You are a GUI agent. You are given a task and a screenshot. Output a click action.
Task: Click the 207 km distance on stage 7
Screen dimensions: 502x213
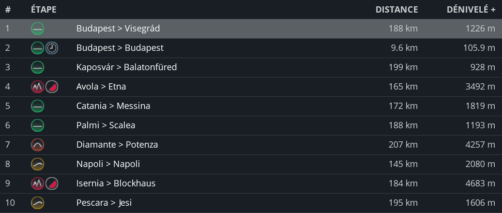[x=403, y=145]
